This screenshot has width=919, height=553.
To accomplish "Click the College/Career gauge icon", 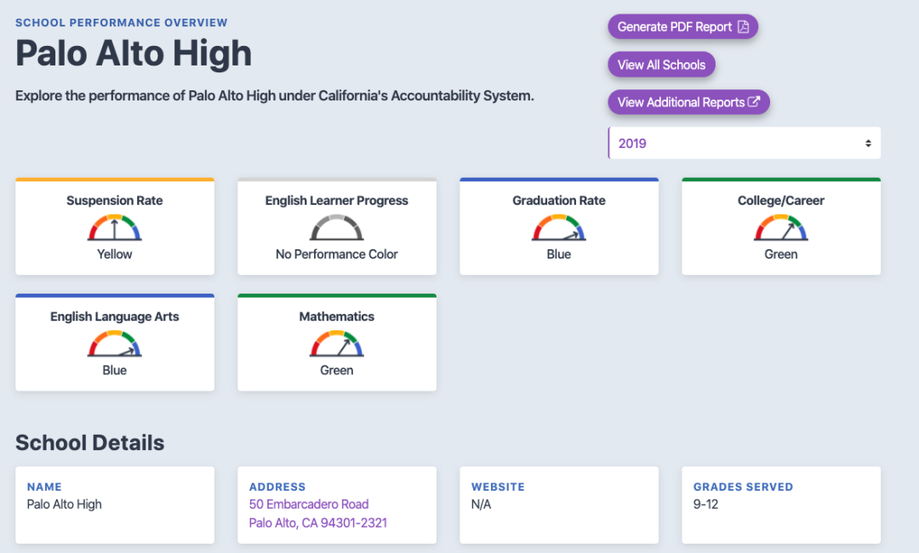I will (x=781, y=228).
